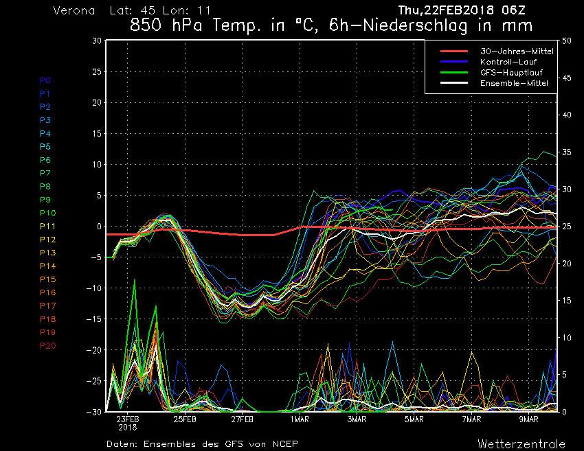Viewport: 584px width, 451px height.
Task: Pick the 'P14' ensemble member label
Action: [x=48, y=266]
